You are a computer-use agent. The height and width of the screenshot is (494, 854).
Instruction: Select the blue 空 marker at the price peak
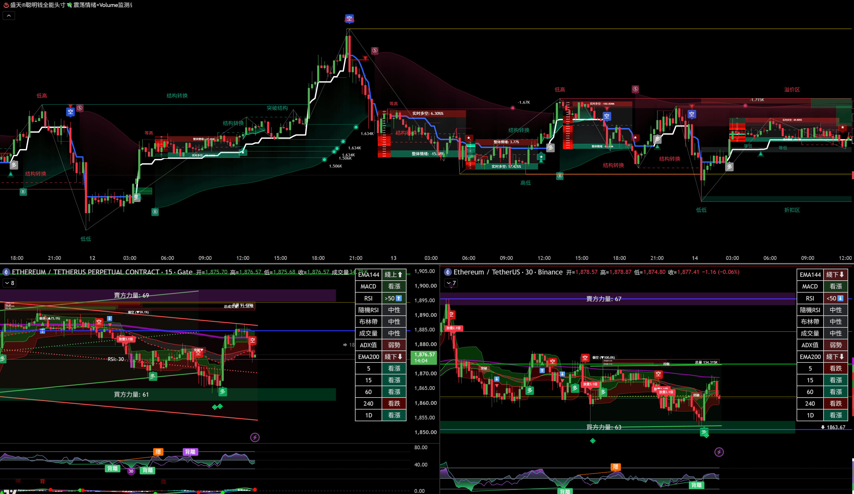coord(349,18)
